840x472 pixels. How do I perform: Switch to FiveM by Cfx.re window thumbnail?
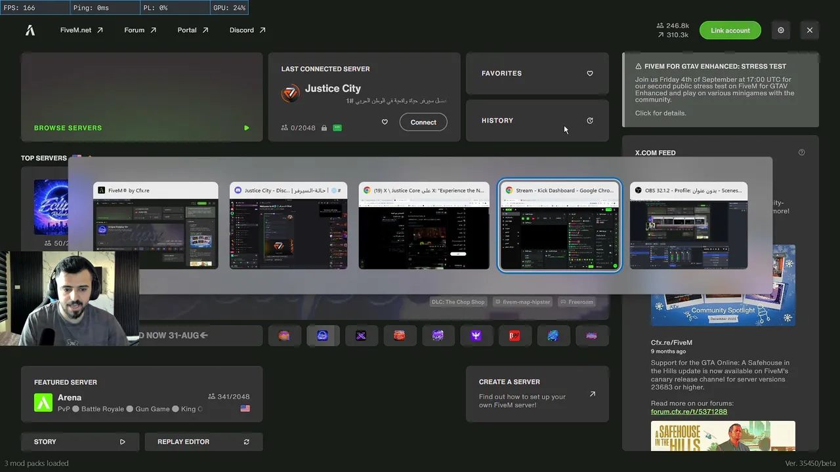tap(156, 226)
